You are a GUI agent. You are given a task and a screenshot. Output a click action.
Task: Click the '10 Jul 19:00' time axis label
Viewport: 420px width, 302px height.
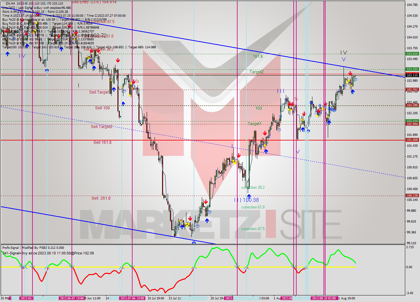[x=156, y=298]
